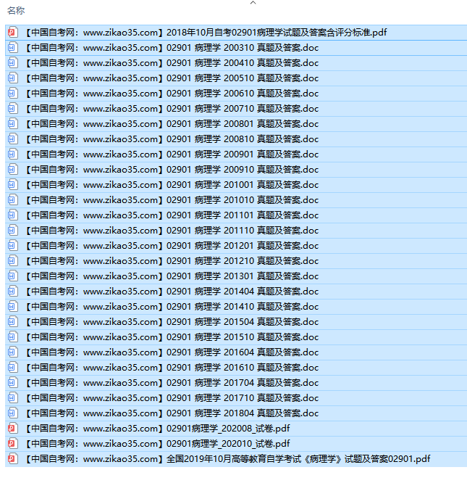Select file name 02901 病理学 201604 真题及答案.doc
This screenshot has height=483, width=467.
243,352
